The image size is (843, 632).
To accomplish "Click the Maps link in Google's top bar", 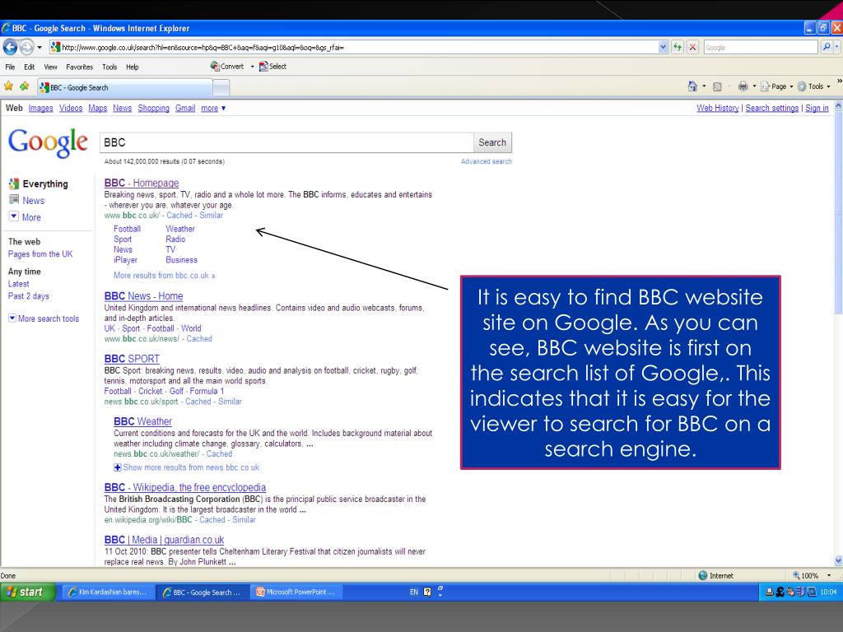I will (x=97, y=108).
